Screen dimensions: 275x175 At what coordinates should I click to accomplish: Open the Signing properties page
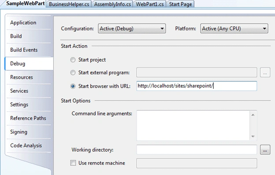[29, 132]
